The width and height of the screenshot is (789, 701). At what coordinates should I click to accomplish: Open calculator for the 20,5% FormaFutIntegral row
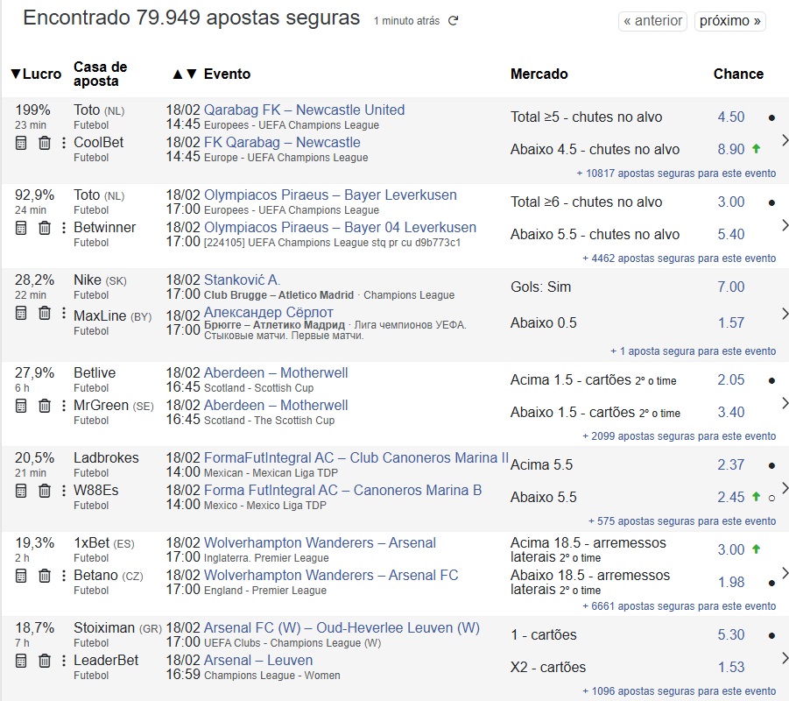tap(21, 491)
